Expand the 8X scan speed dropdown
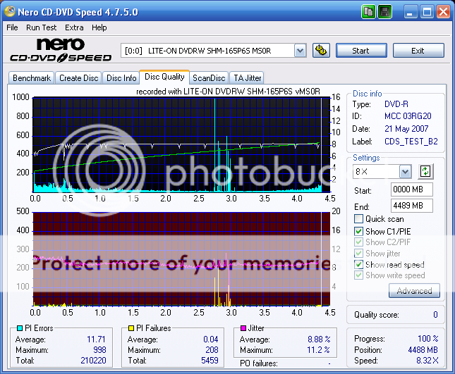This screenshot has height=374, width=455. 405,172
